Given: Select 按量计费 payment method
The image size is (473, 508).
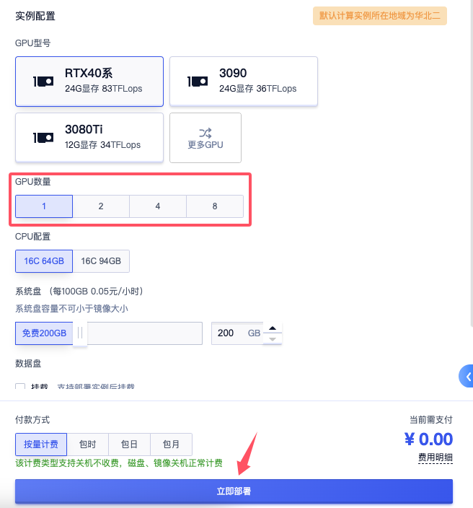Looking at the screenshot, I should pyautogui.click(x=41, y=444).
